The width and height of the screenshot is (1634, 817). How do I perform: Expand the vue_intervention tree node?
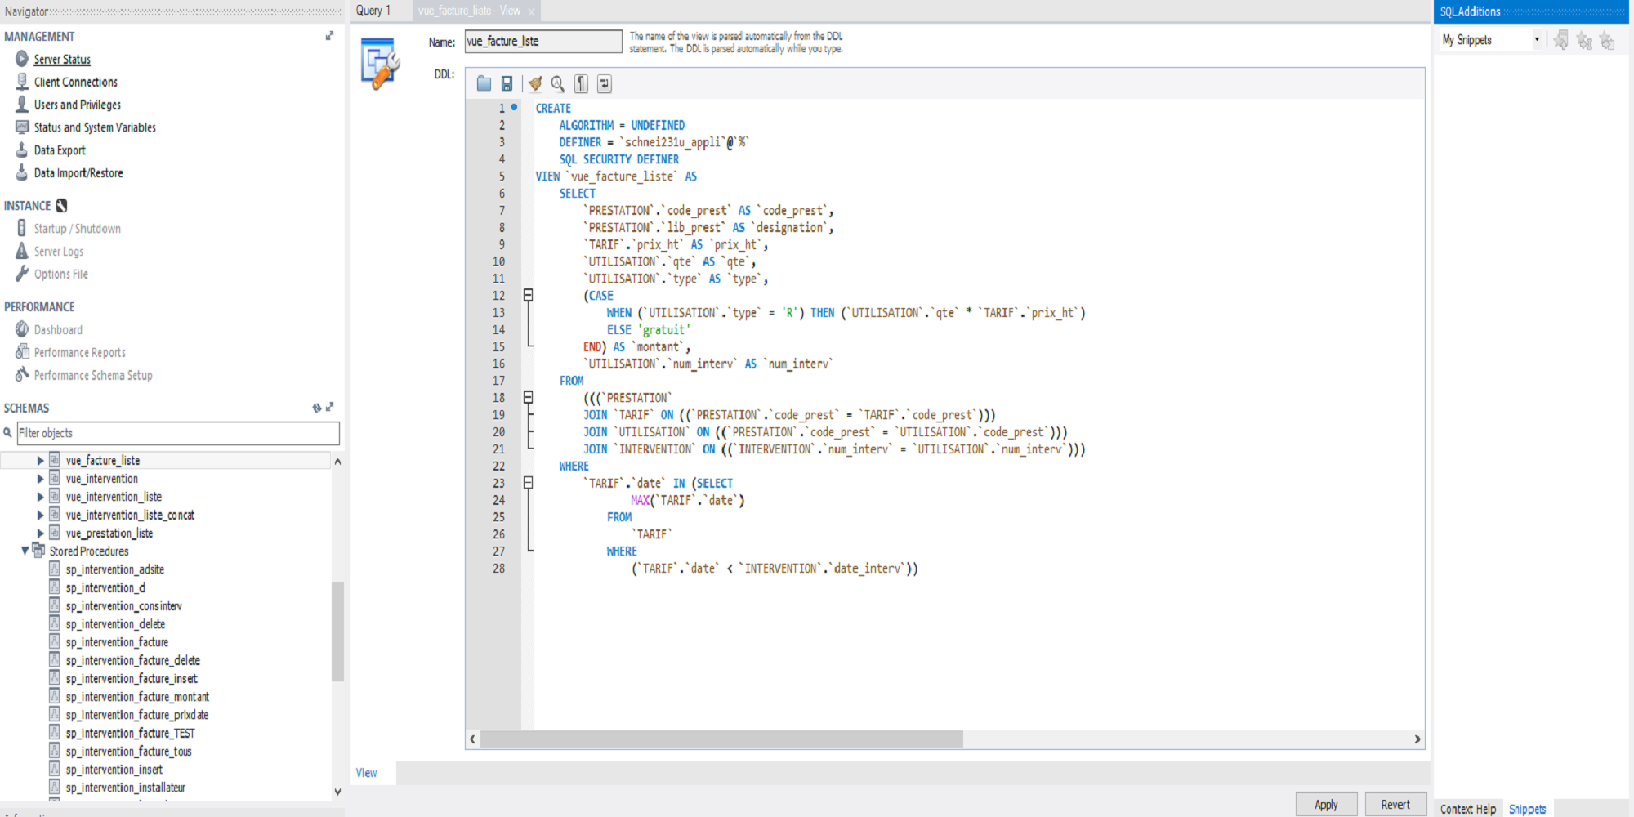pos(39,478)
